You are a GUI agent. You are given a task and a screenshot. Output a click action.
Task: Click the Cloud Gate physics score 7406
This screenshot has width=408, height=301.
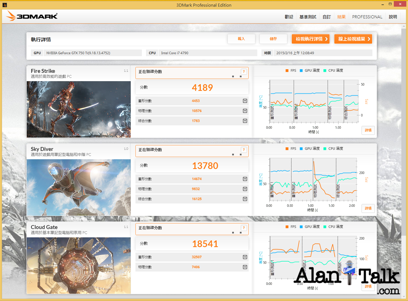[196, 267]
